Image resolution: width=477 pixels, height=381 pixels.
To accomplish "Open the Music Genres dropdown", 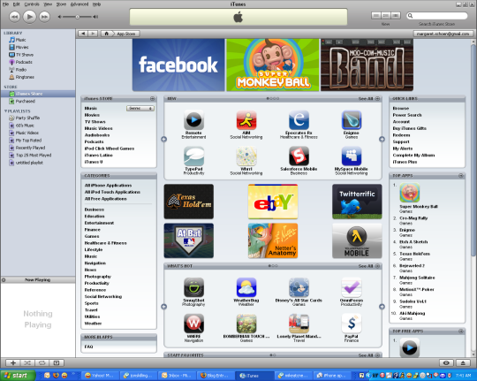I will click(140, 109).
